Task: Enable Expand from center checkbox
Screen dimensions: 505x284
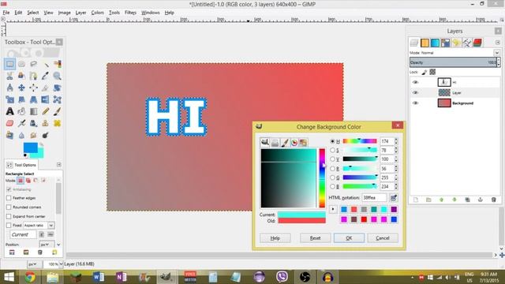Action: (x=9, y=216)
